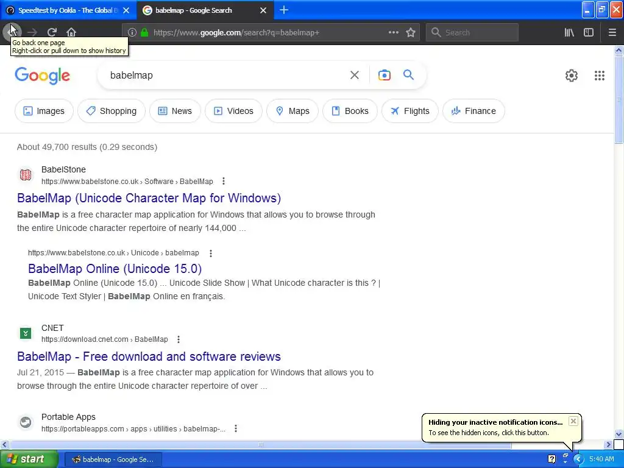Open Maps results filter
This screenshot has width=624, height=468.
pyautogui.click(x=292, y=111)
